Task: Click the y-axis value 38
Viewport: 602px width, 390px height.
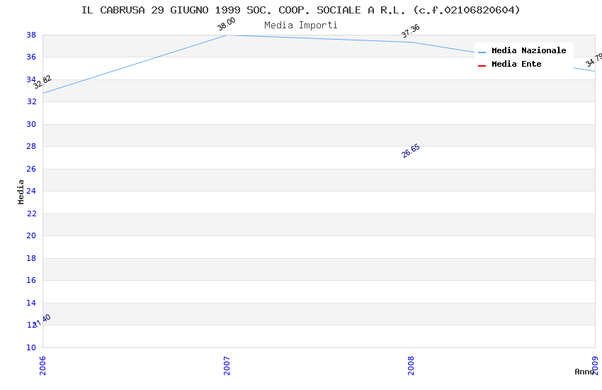Action: pos(31,35)
